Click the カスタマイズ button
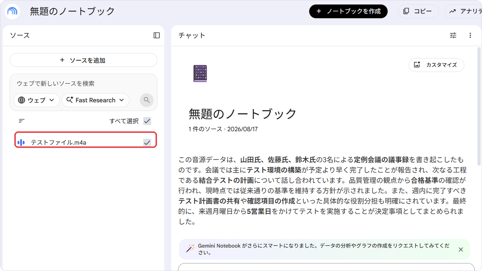This screenshot has width=482, height=271. click(436, 65)
